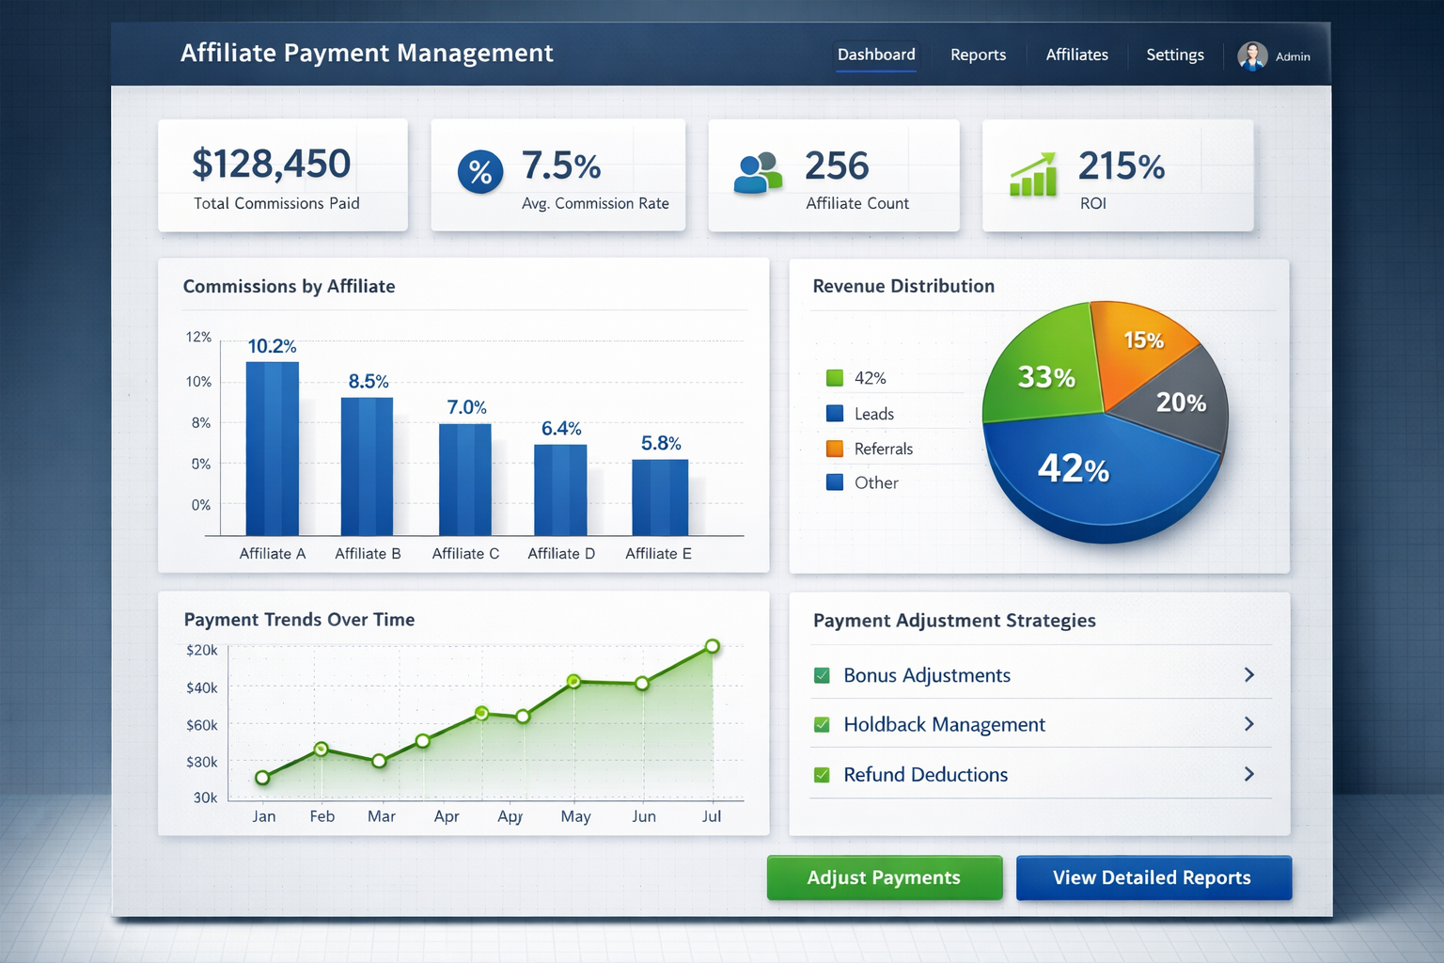Select the Dashboard tab
This screenshot has height=963, width=1444.
pos(875,55)
